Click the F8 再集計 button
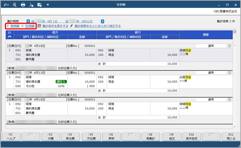This screenshot has width=241, height=148. click(151, 137)
